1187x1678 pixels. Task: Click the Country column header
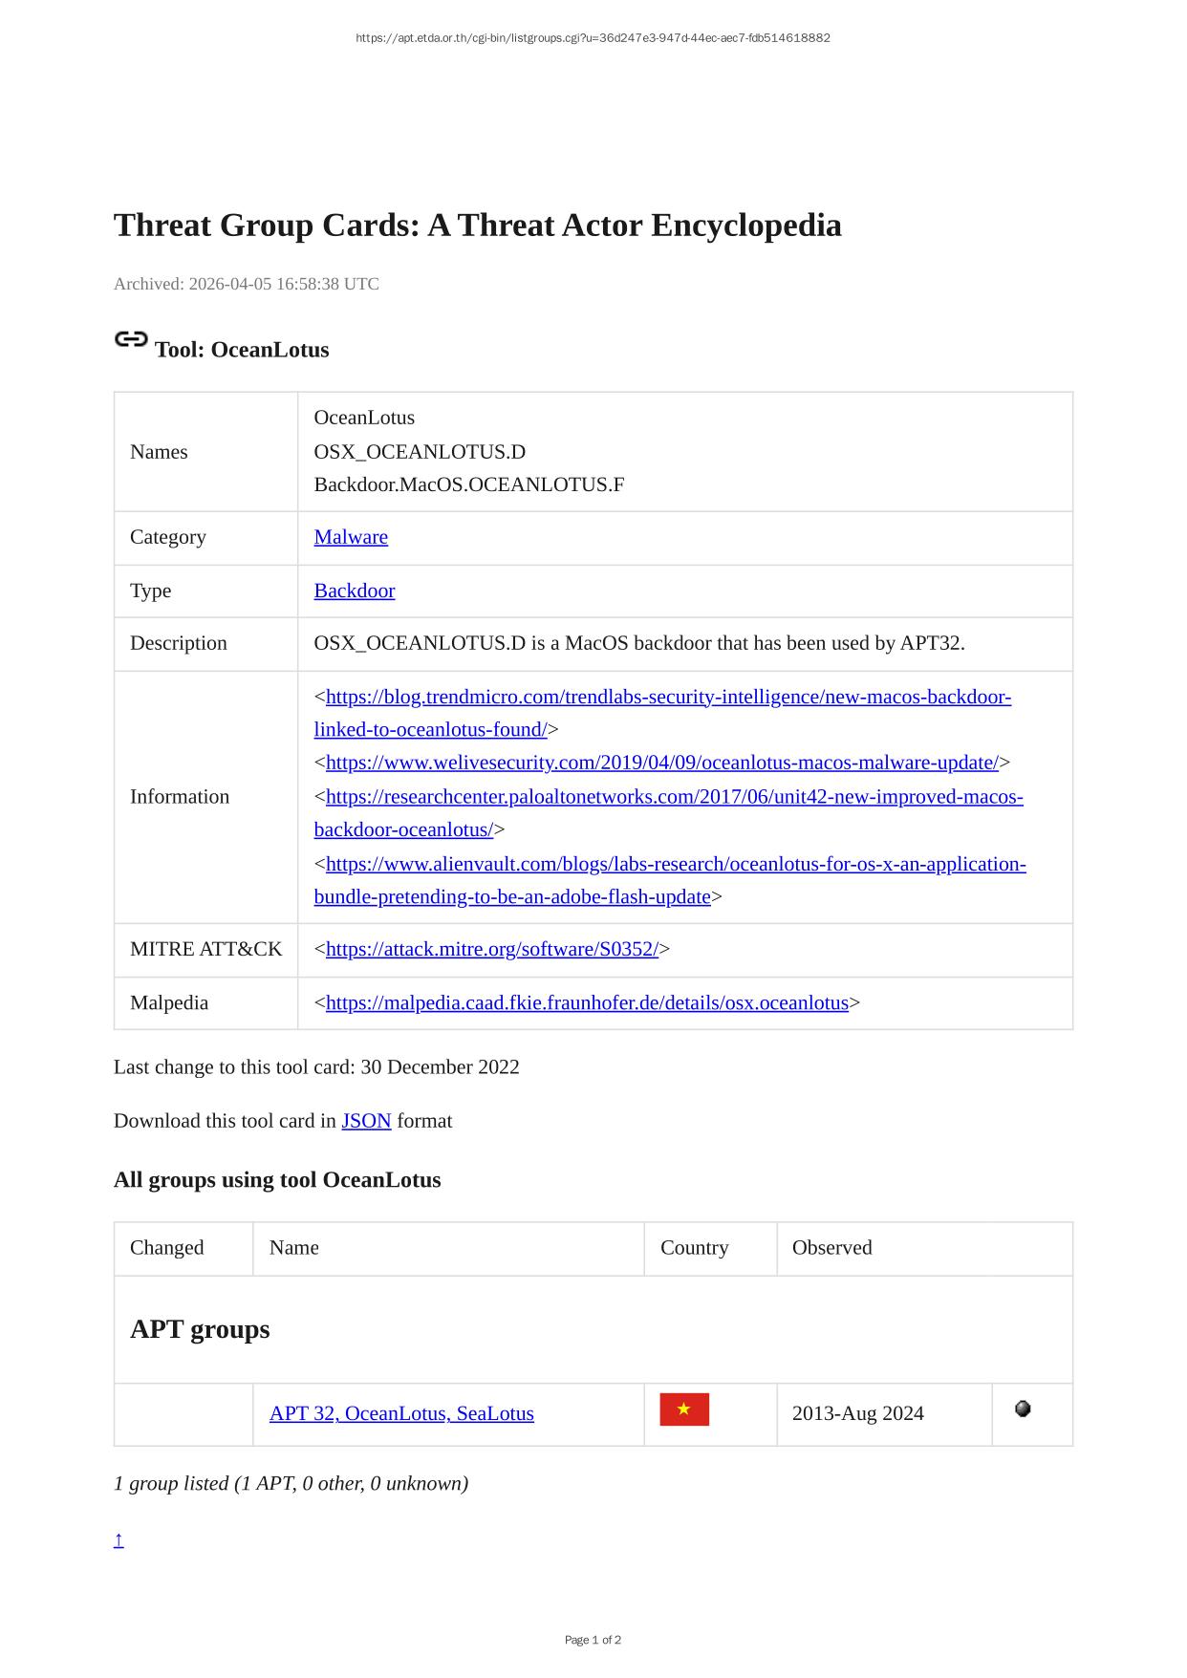pos(694,1248)
